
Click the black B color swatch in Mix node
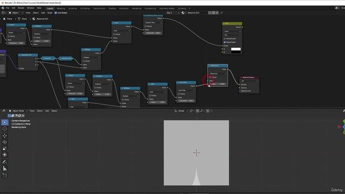[x=236, y=52]
